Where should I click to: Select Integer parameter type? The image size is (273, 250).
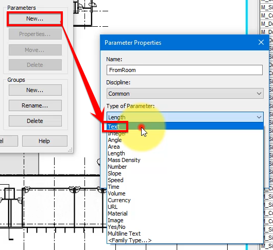[185, 133]
